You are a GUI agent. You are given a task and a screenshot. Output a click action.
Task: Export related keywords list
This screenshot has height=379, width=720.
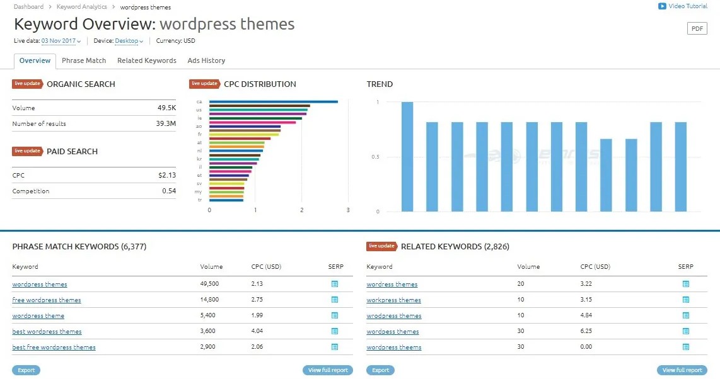(x=381, y=370)
